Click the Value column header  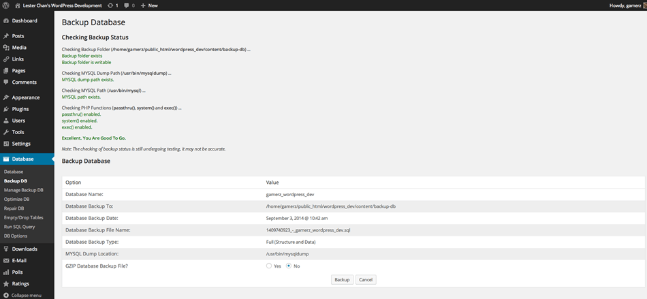click(272, 183)
